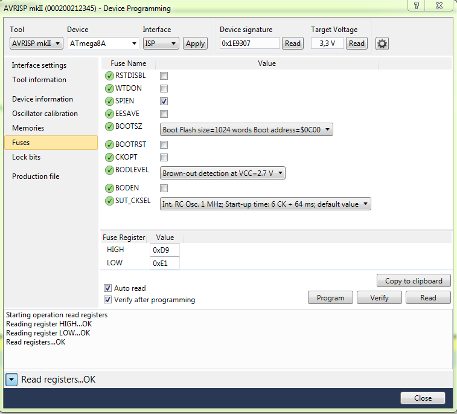This screenshot has width=457, height=414.
Task: Enable the RSTDISBL fuse checkbox
Action: coord(164,76)
